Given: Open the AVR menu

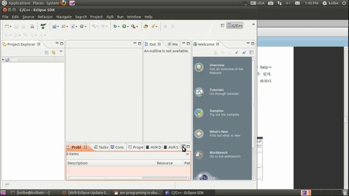Looking at the screenshot, I should point(110,17).
